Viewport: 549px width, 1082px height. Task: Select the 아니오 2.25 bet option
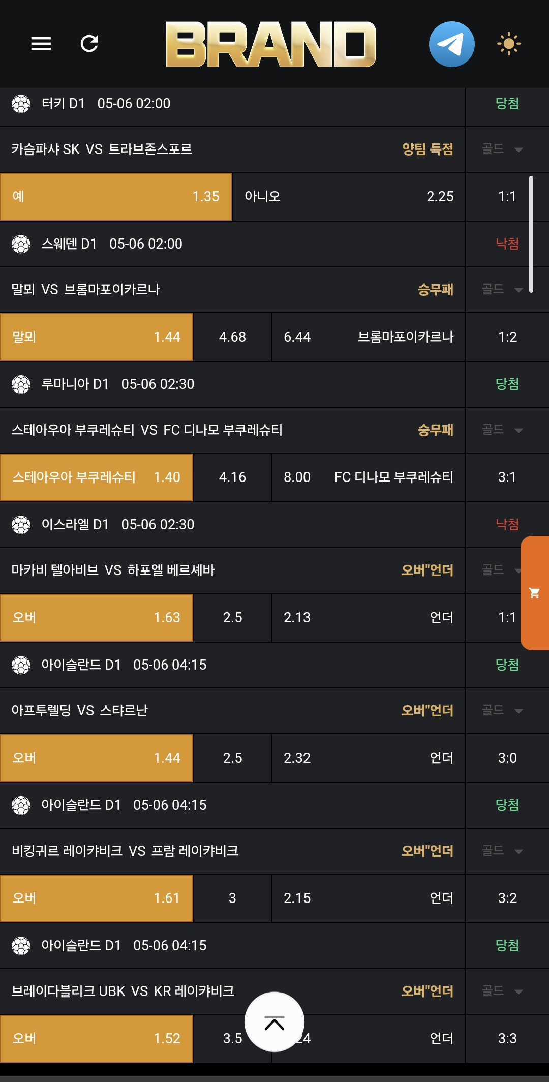(x=349, y=197)
